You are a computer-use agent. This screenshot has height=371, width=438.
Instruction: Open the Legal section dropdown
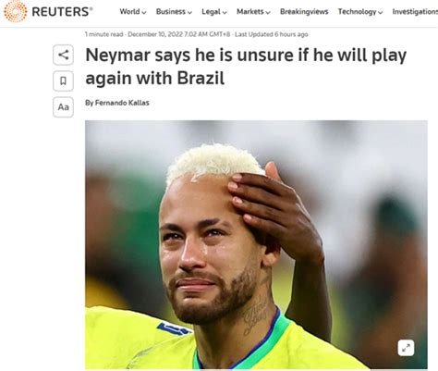214,12
